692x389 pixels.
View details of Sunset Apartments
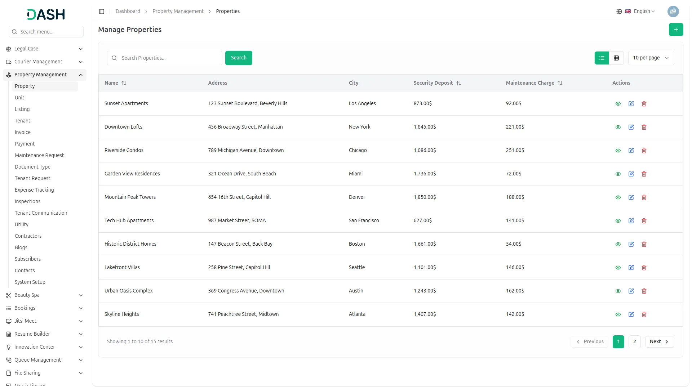pyautogui.click(x=618, y=104)
